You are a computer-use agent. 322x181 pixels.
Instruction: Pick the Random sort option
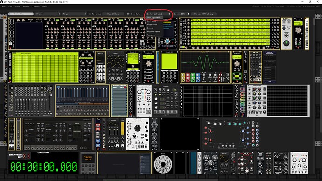(x=154, y=35)
